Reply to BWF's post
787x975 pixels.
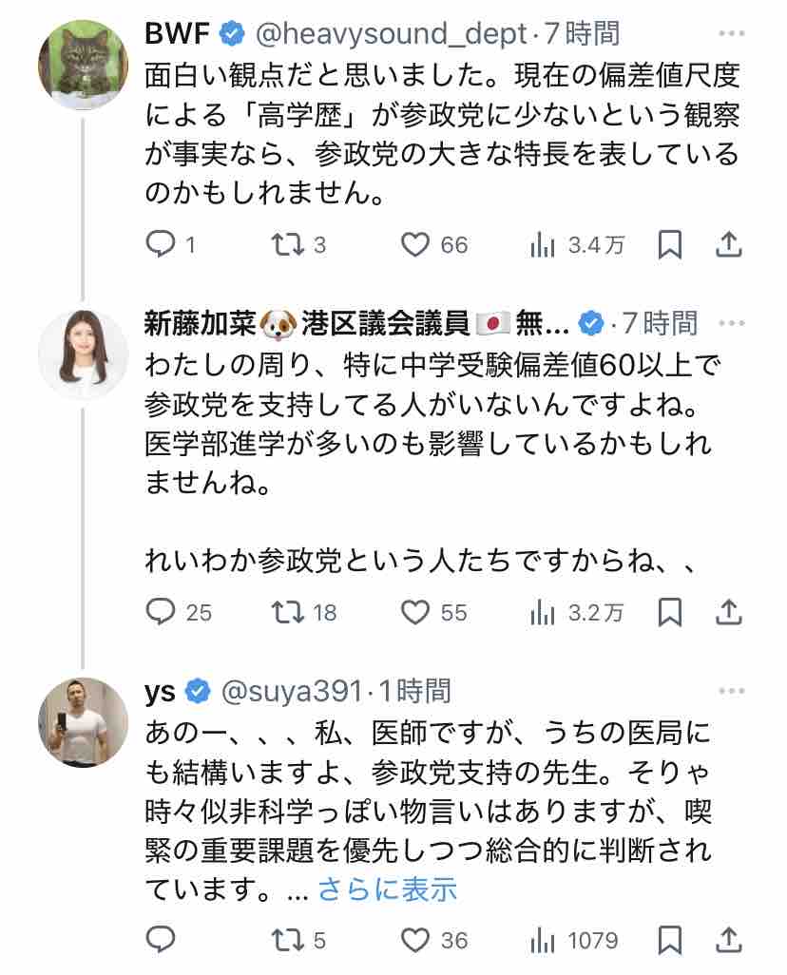click(160, 245)
